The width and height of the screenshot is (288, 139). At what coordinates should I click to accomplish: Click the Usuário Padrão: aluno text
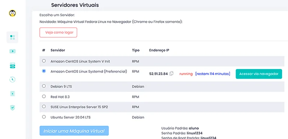(x=180, y=128)
